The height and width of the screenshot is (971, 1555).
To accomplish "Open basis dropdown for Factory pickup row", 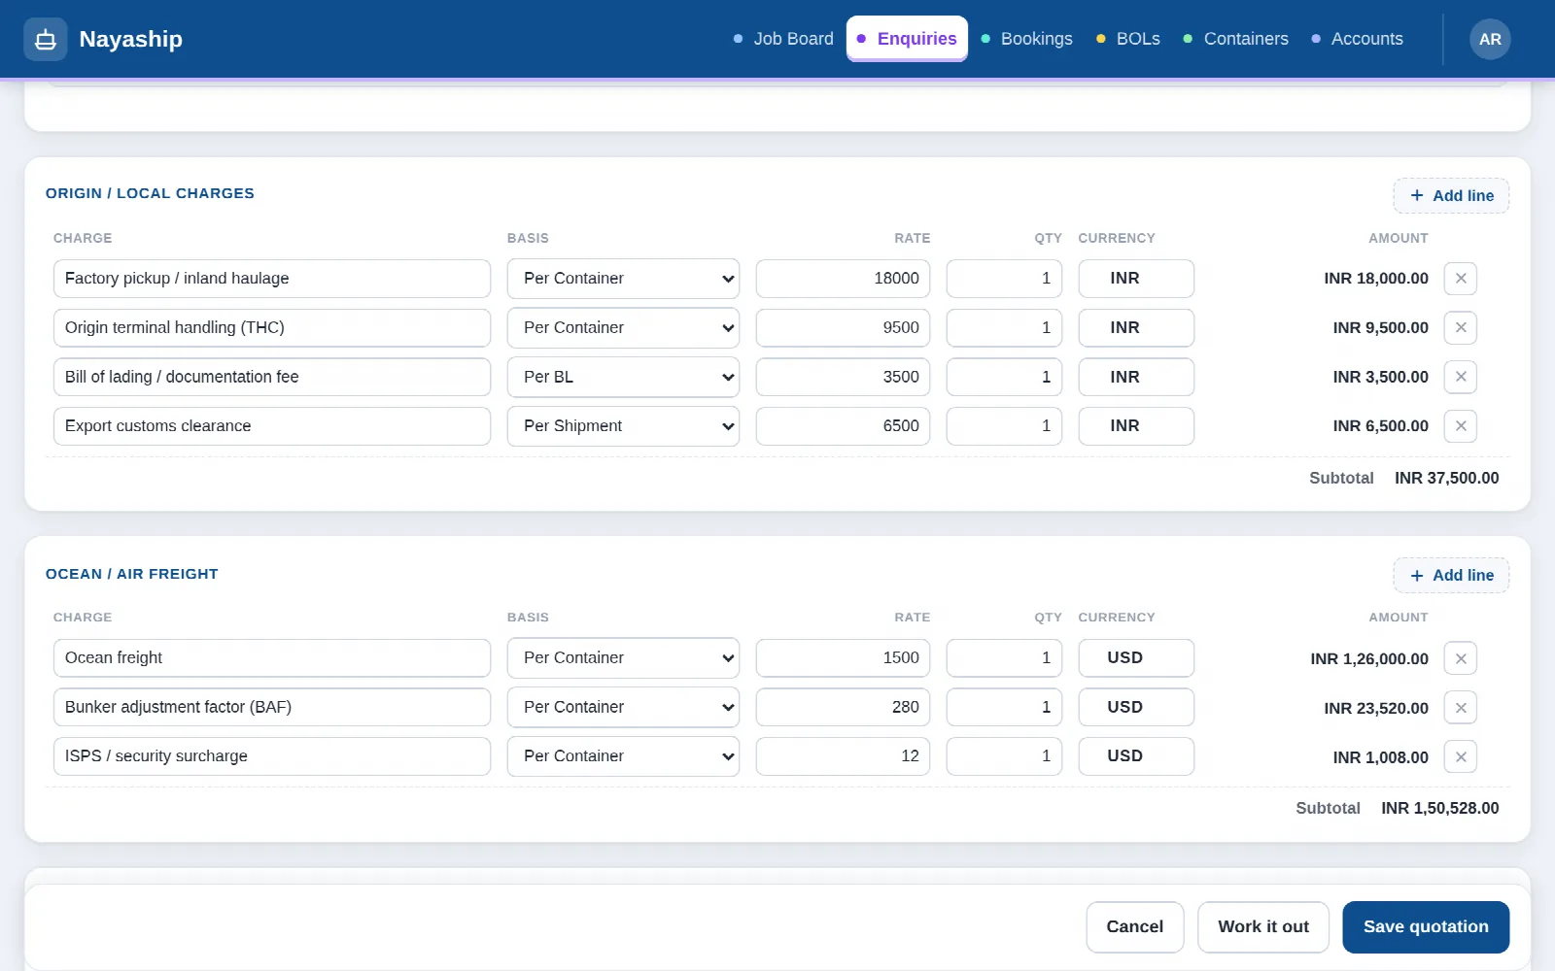I will click(623, 279).
